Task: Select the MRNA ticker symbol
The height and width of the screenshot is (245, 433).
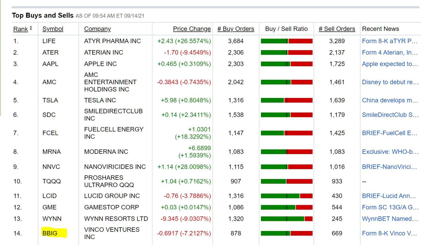Action: point(52,152)
